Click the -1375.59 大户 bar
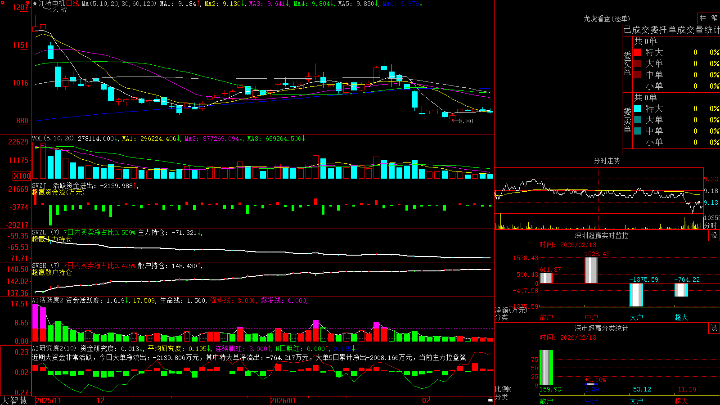The width and height of the screenshot is (720, 405). (636, 295)
